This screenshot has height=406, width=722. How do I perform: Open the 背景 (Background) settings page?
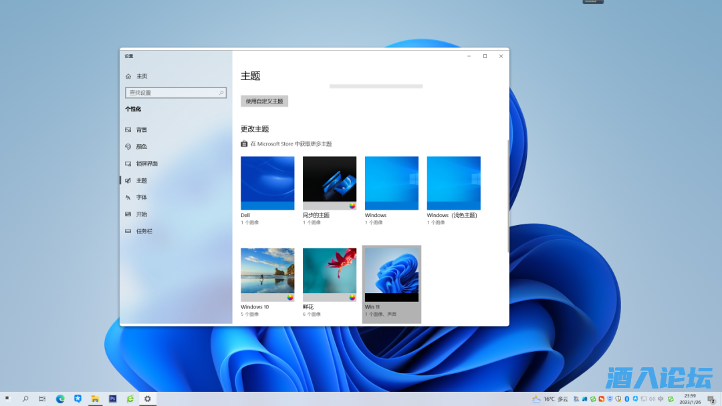point(141,130)
